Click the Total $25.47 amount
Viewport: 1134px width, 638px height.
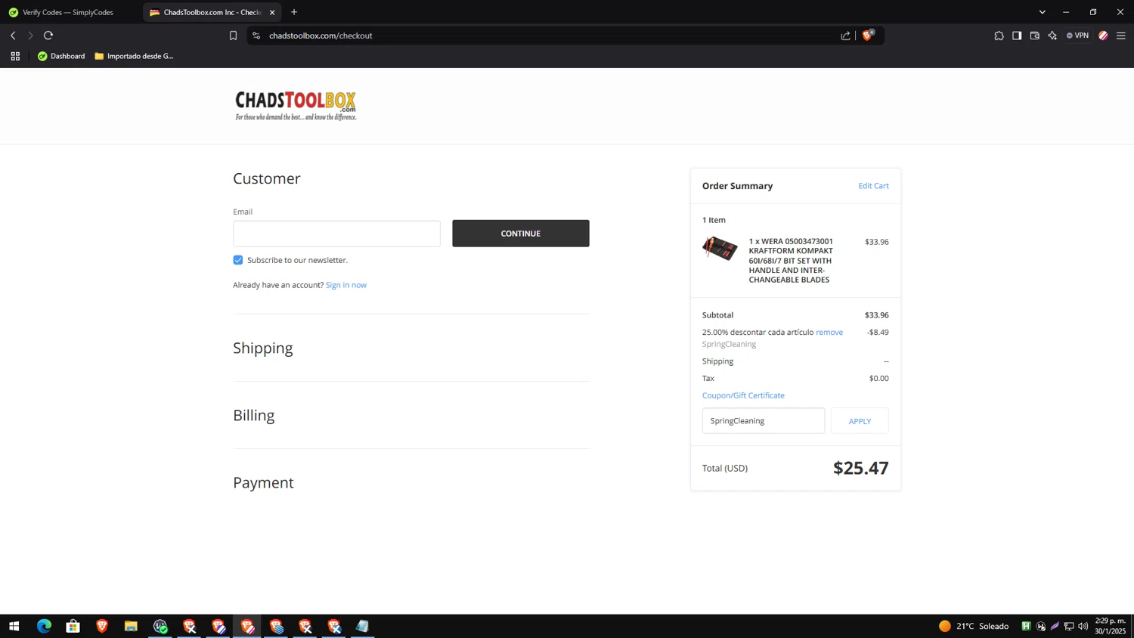point(860,468)
